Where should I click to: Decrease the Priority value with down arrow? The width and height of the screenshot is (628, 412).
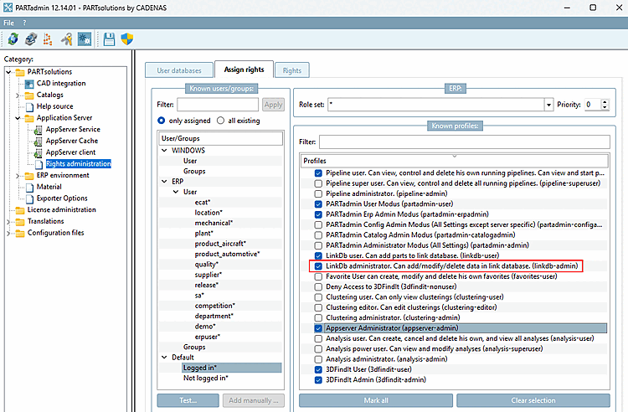point(605,108)
